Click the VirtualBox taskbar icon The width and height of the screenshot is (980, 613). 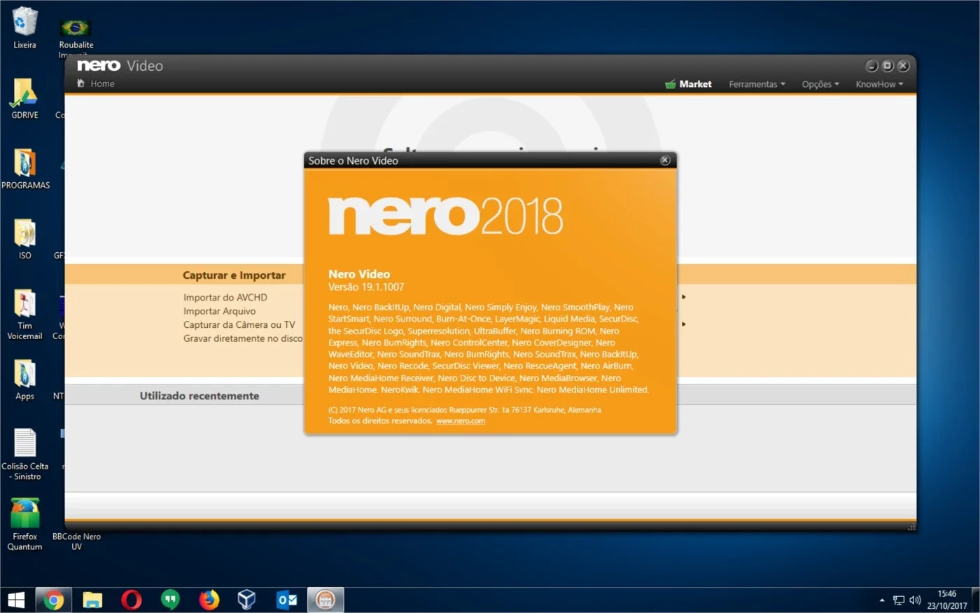click(246, 600)
